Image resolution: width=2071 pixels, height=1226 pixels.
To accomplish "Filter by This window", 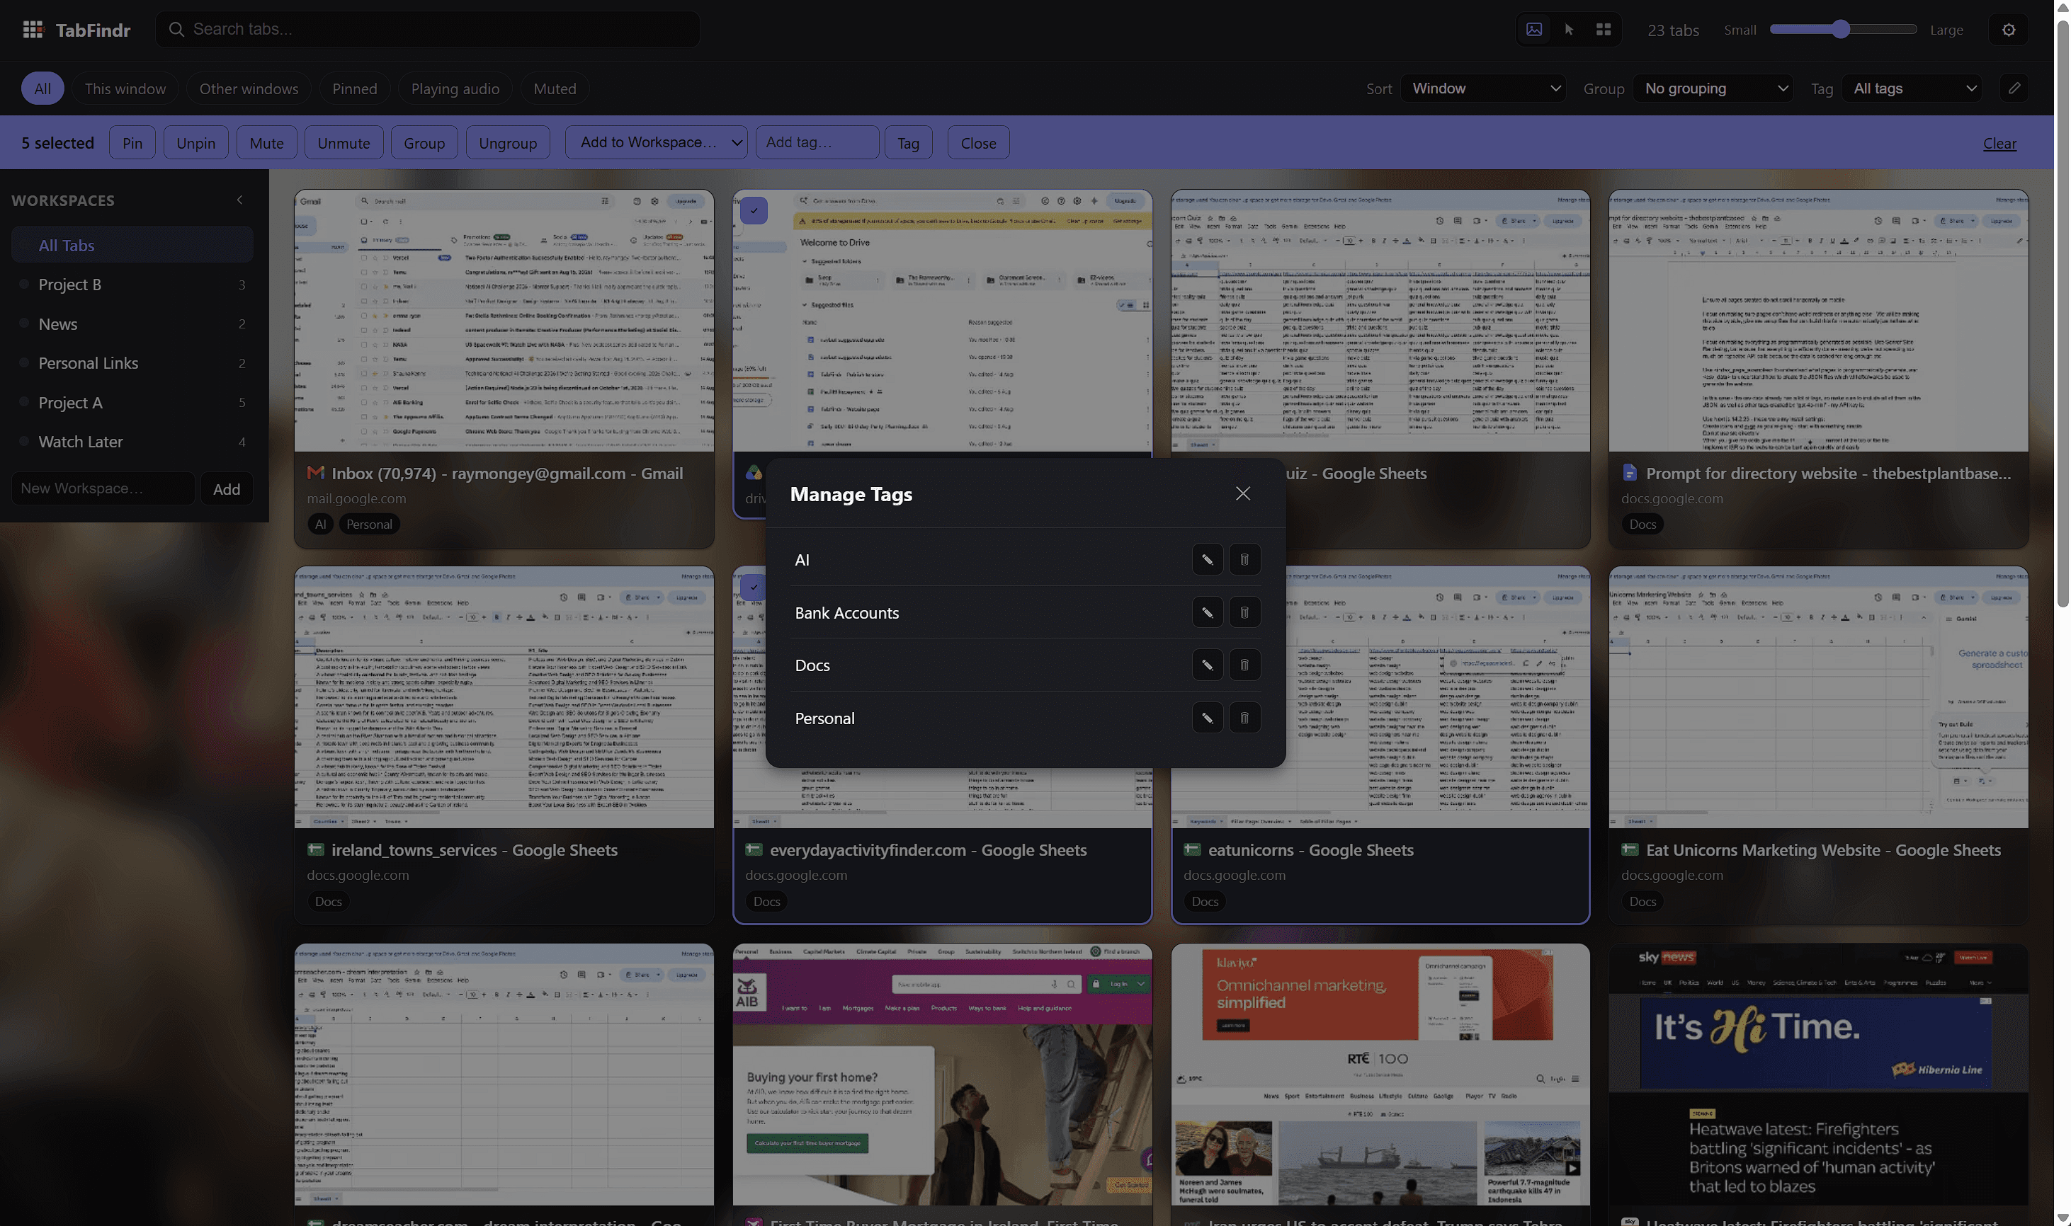I will click(x=125, y=88).
